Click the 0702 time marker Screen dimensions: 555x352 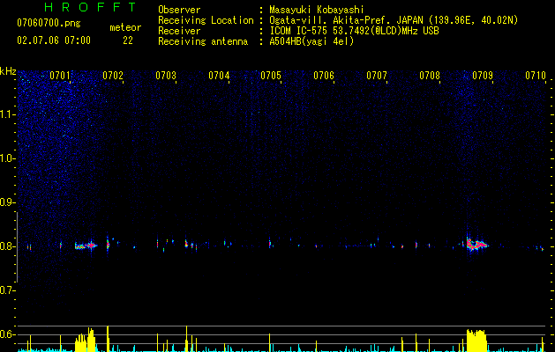point(113,76)
